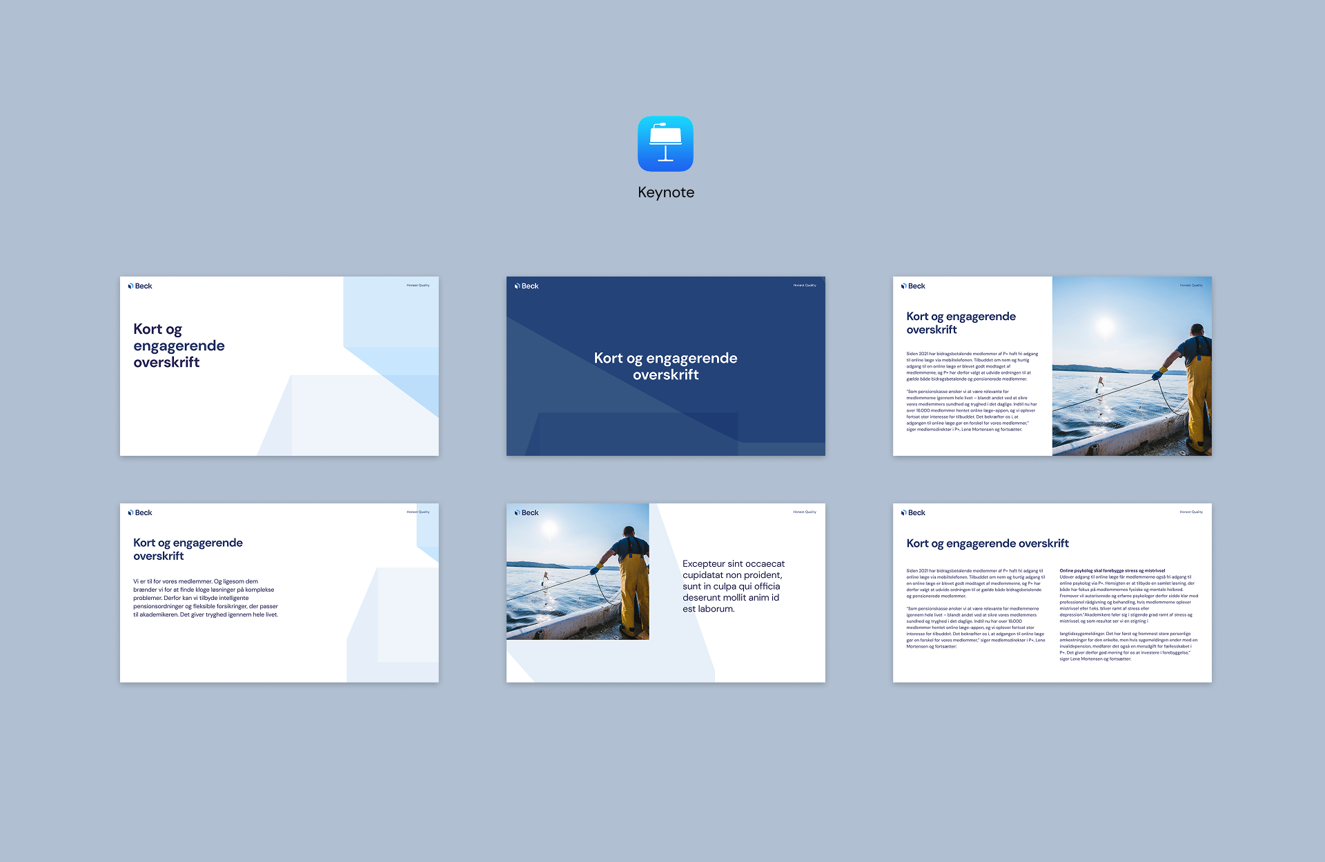Click 'Online psykolog skal forebygge stress' subheading
Image resolution: width=1325 pixels, height=862 pixels.
1112,570
